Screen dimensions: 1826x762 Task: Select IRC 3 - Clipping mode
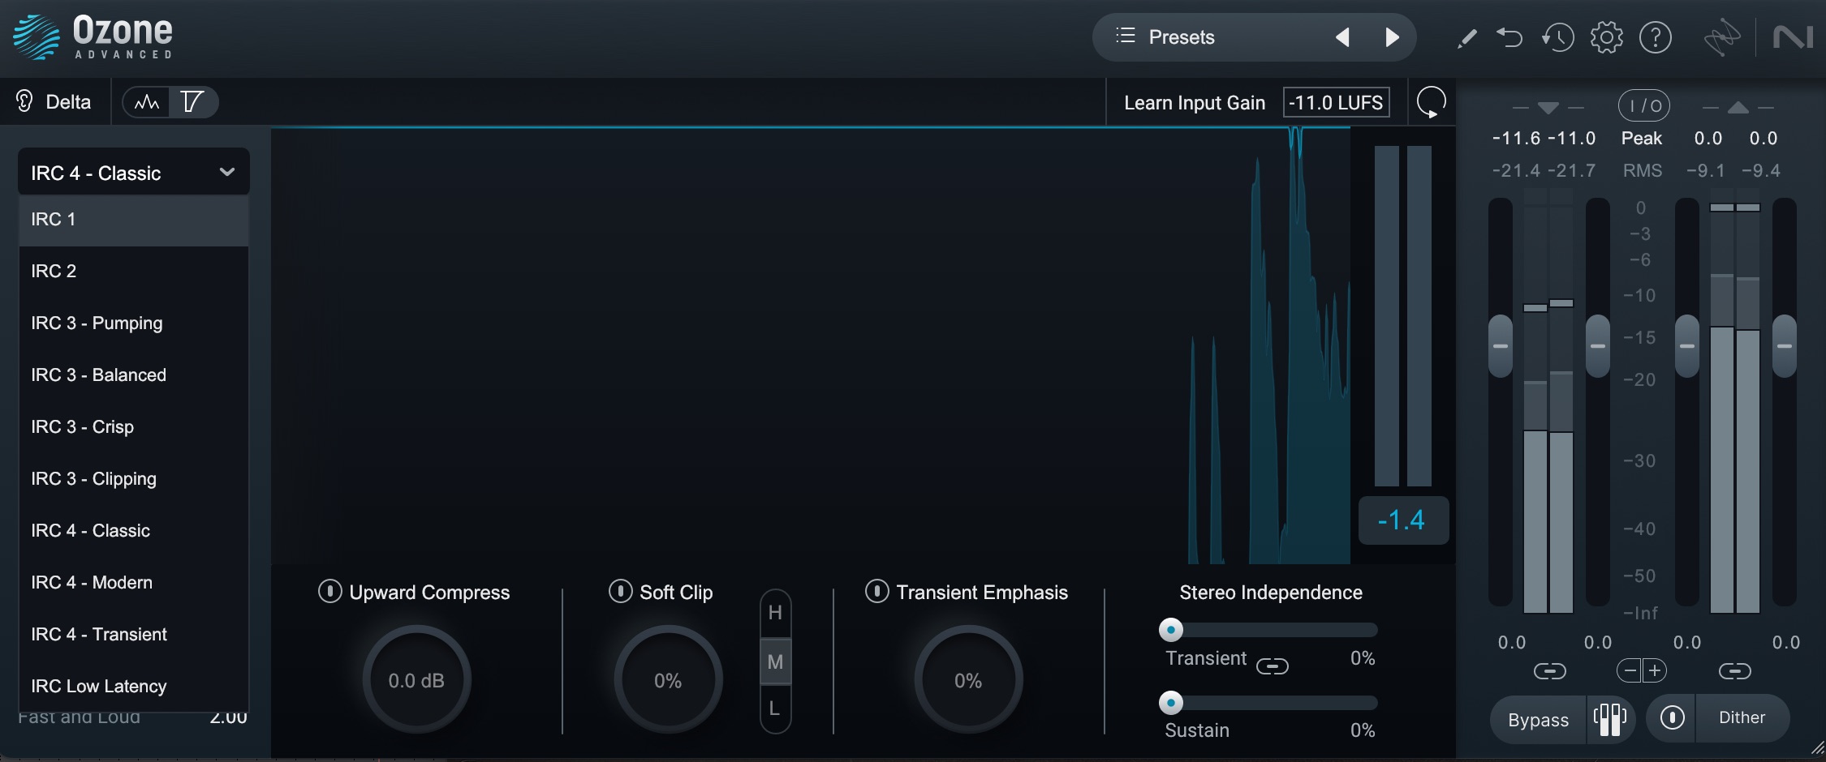134,479
